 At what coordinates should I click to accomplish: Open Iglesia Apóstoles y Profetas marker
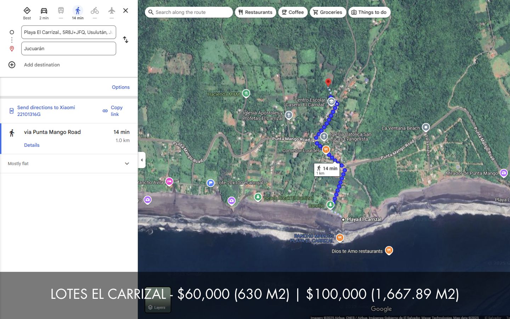pos(289,115)
